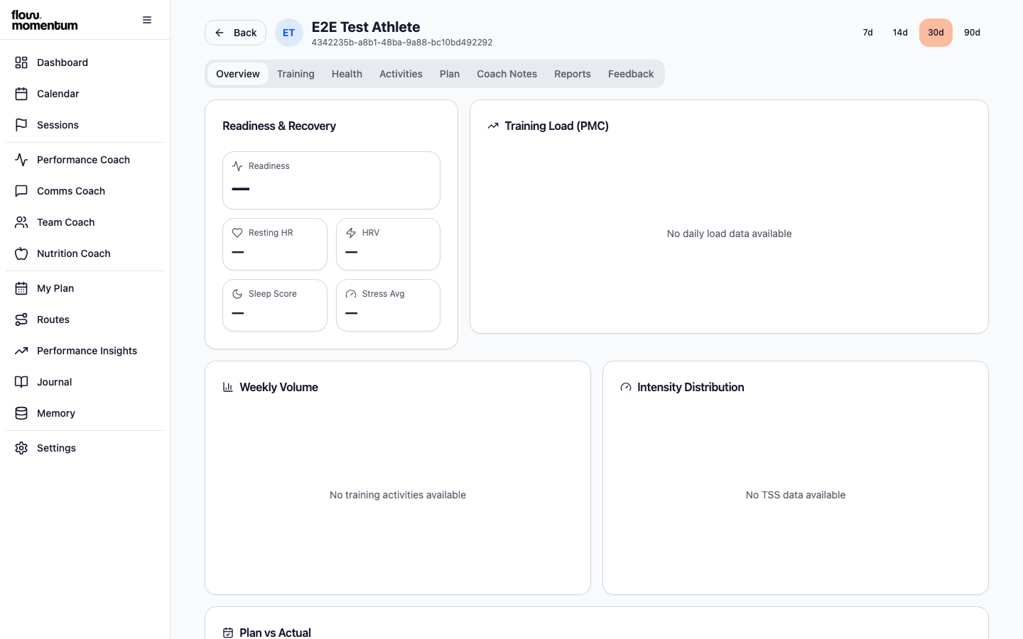Click the Weekly Volume bar chart icon
This screenshot has width=1023, height=639.
click(x=228, y=387)
